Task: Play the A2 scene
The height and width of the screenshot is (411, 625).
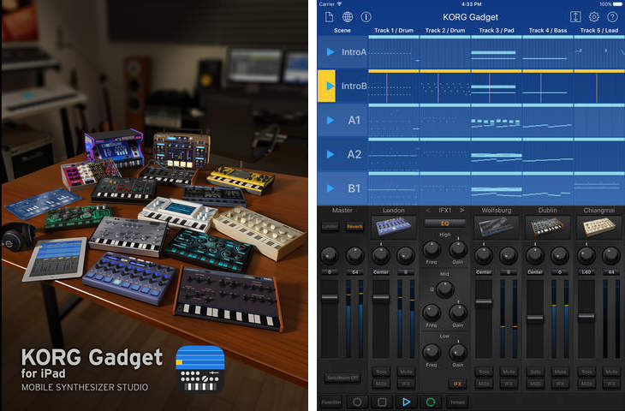Action: (330, 154)
